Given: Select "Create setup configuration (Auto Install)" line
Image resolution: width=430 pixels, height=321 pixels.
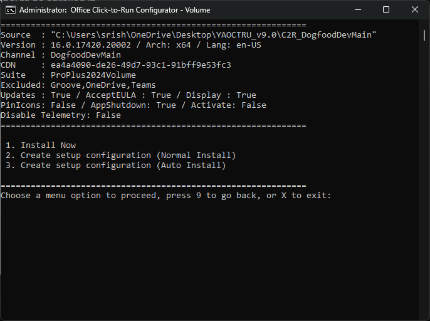Looking at the screenshot, I should 116,166.
